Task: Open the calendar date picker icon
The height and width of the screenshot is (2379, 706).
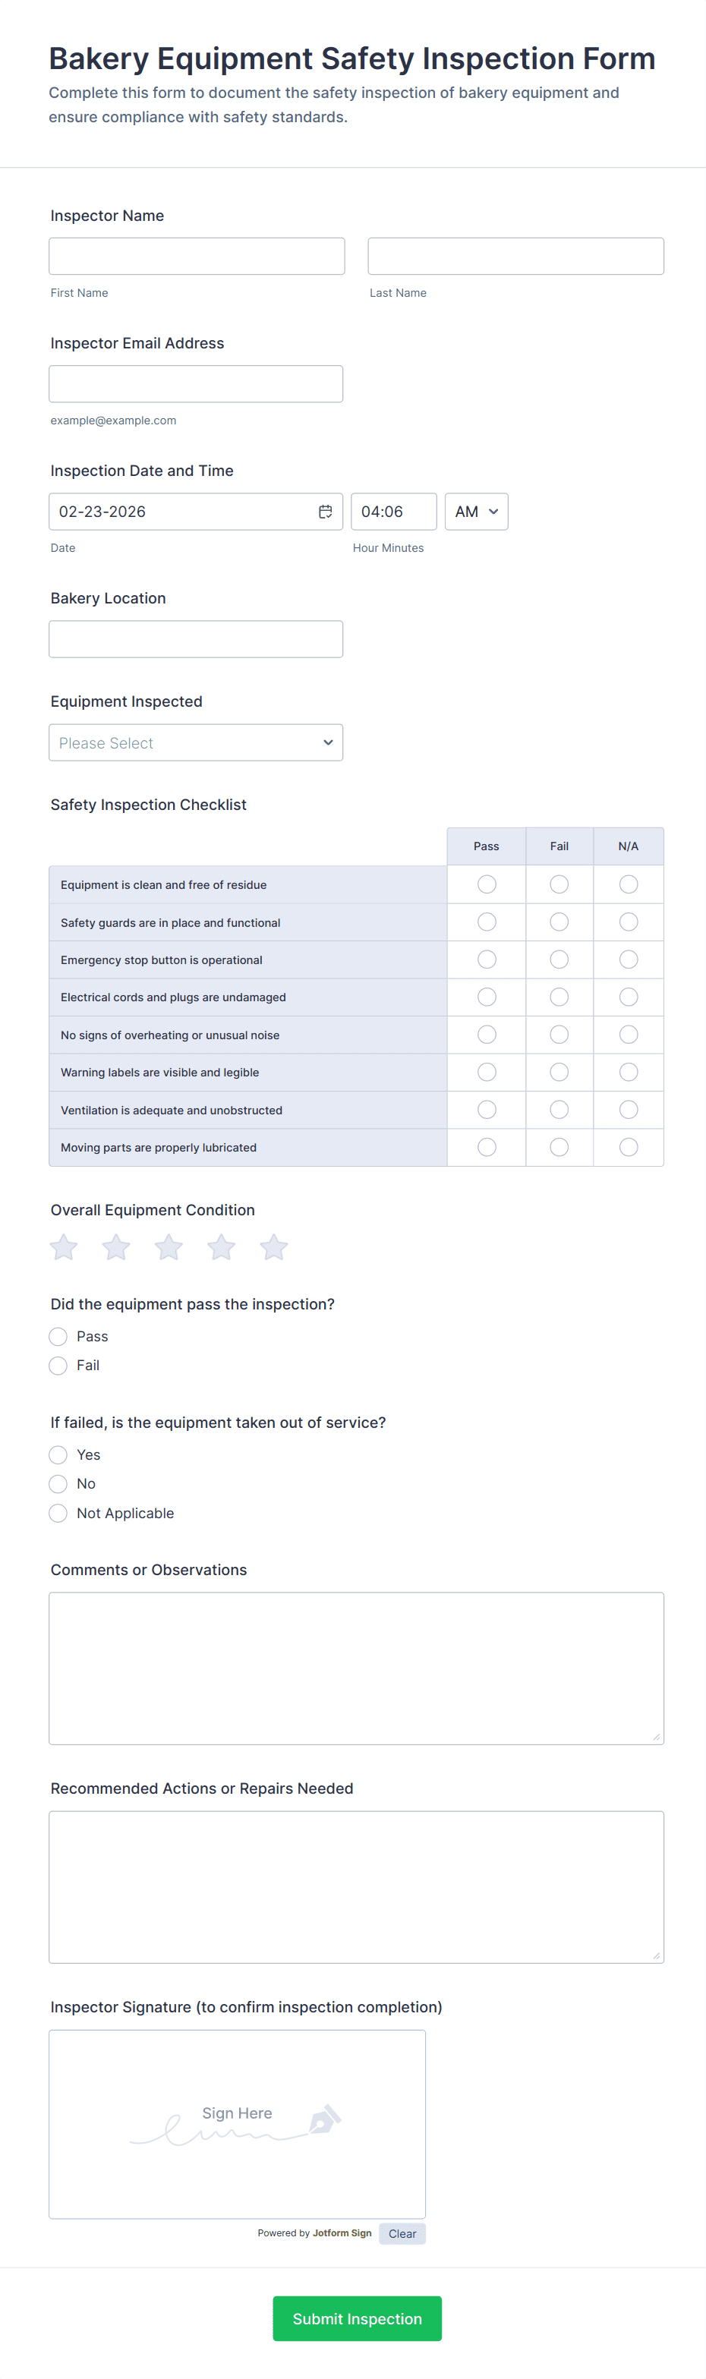Action: [325, 512]
